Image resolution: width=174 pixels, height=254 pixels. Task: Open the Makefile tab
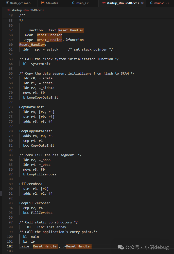(x=52, y=3)
